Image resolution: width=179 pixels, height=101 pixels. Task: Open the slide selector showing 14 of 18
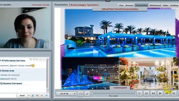[x=66, y=93]
